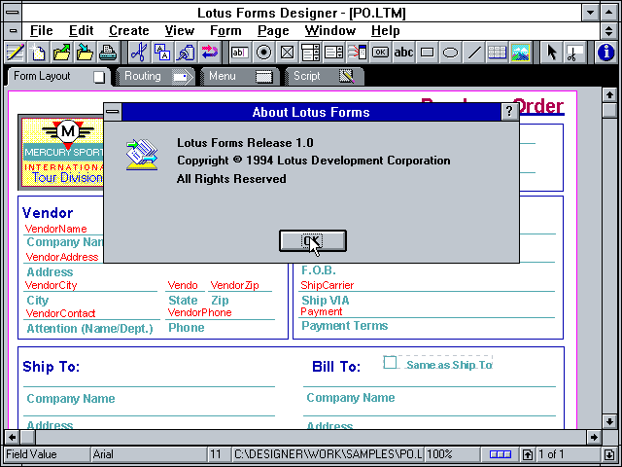Click the vertical scrollbar up arrow
Viewport: 622px width, 467px height.
click(609, 95)
